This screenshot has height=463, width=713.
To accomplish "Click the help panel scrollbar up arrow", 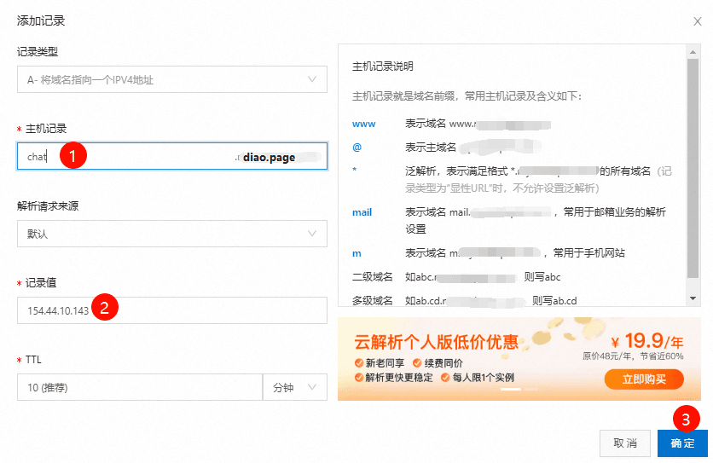I will [693, 50].
